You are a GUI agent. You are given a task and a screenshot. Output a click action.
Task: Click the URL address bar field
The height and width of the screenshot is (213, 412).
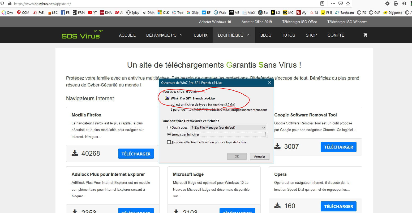click(165, 4)
